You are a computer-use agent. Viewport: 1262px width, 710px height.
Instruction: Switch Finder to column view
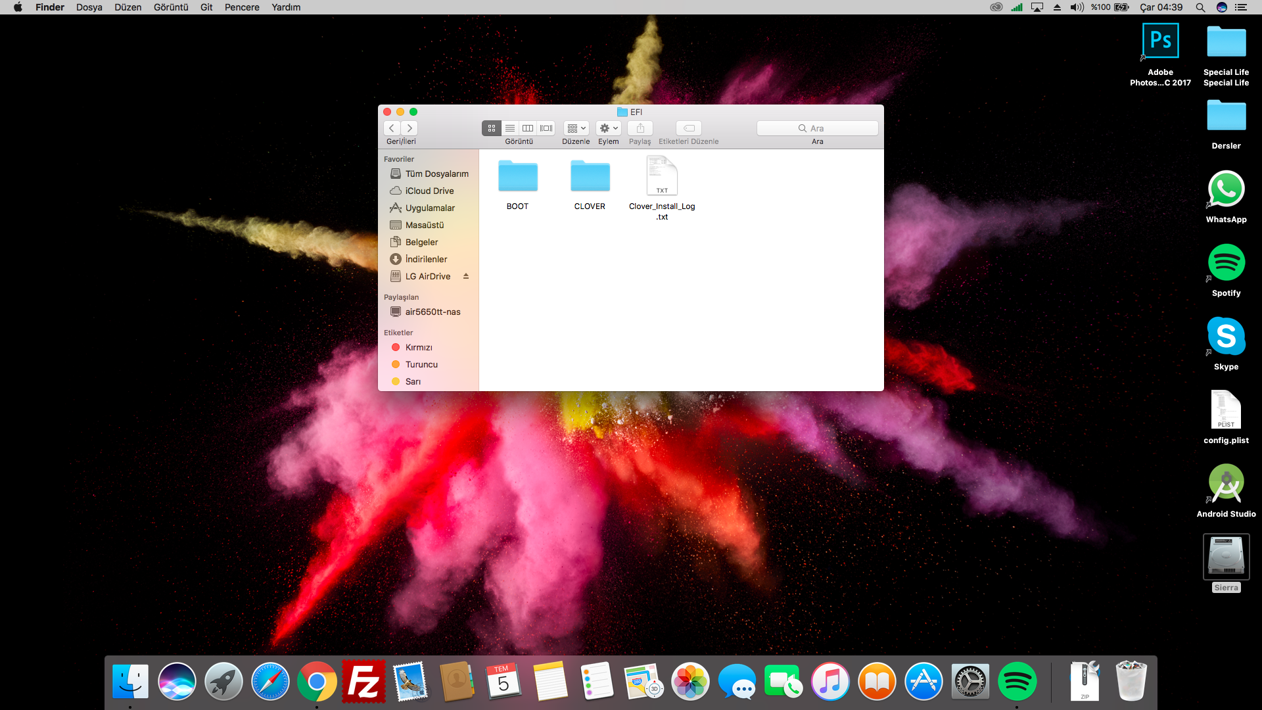[x=528, y=128]
